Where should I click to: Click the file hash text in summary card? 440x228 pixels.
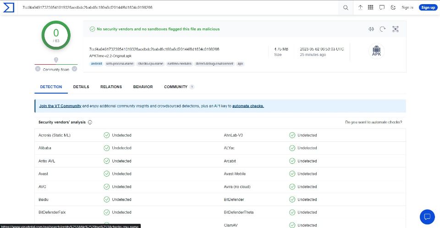point(154,49)
